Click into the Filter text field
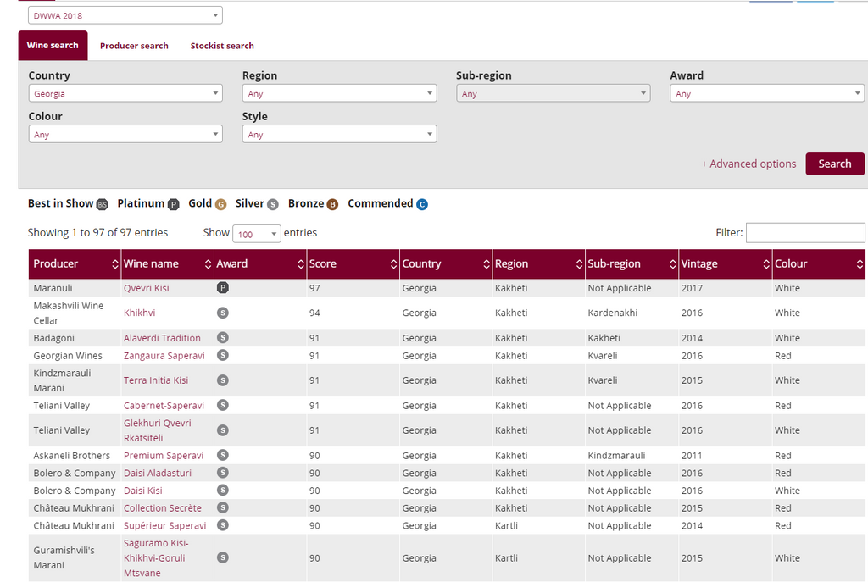Screen dimensions: 868x582 click(x=804, y=233)
